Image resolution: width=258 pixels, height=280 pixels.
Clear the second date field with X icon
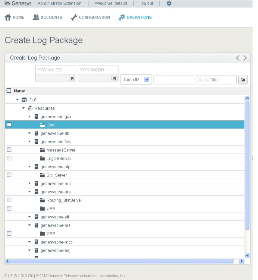[115, 78]
